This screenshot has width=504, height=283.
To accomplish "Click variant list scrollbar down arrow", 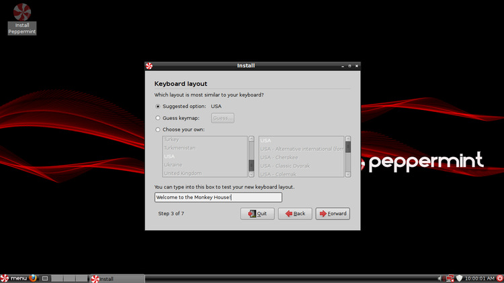I will point(348,174).
